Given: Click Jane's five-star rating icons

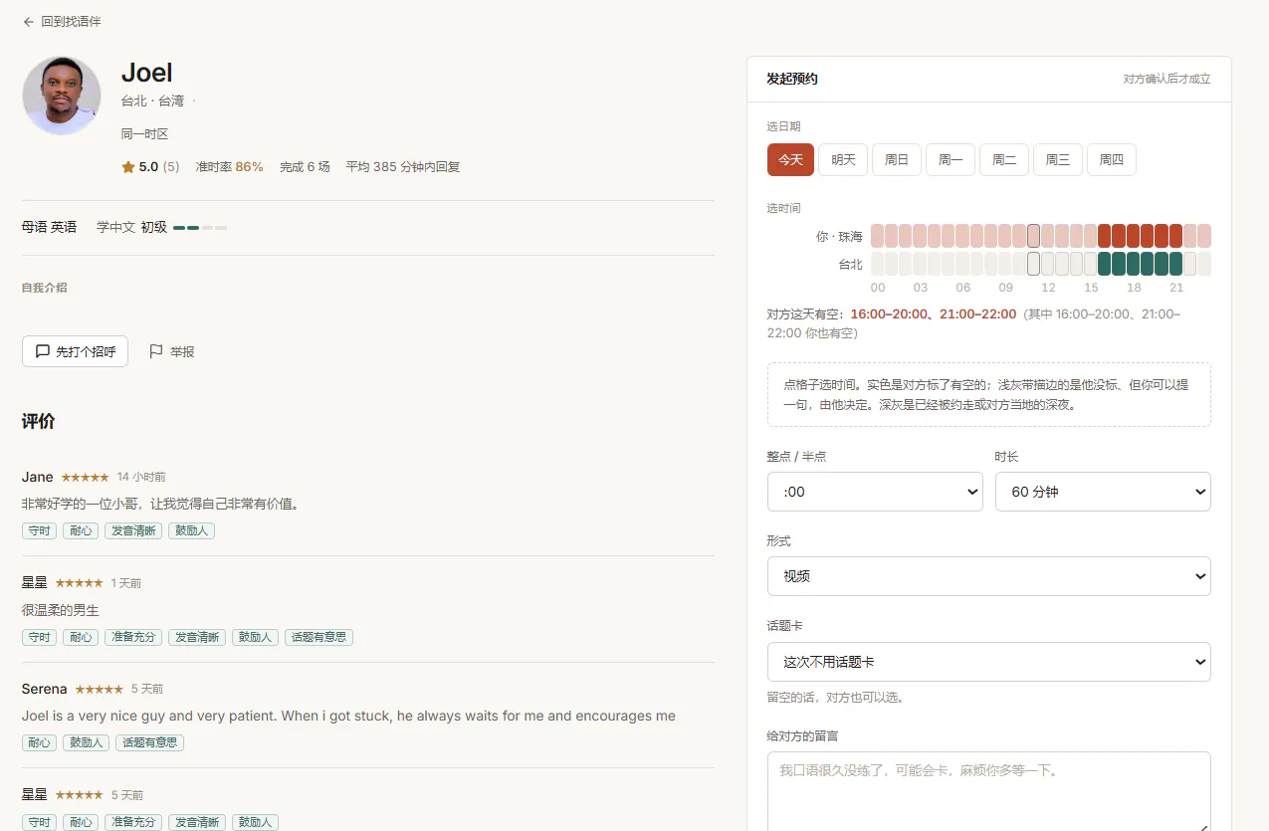Looking at the screenshot, I should pos(85,478).
